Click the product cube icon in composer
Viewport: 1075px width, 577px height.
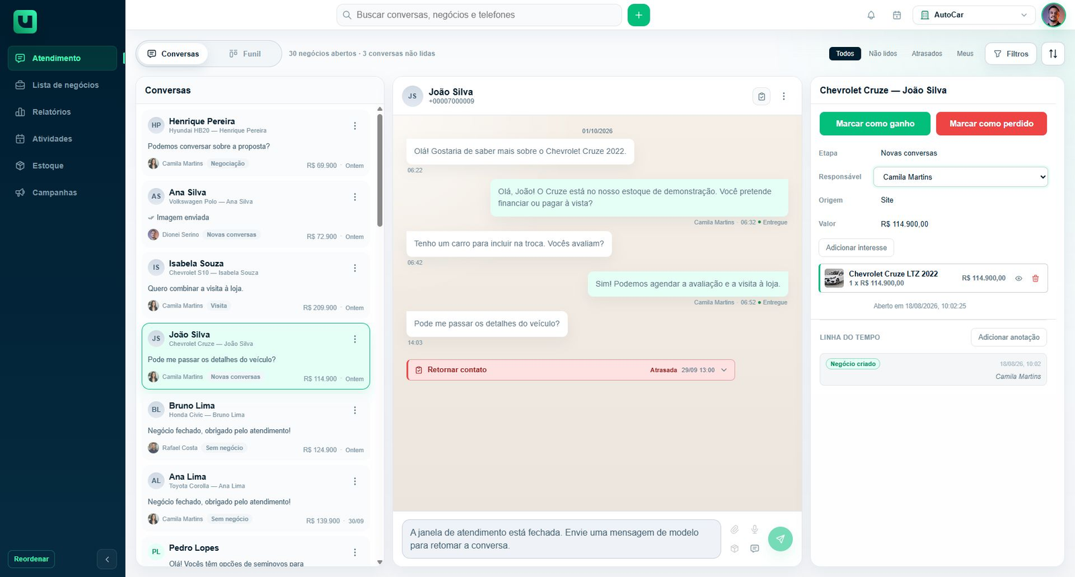point(734,548)
